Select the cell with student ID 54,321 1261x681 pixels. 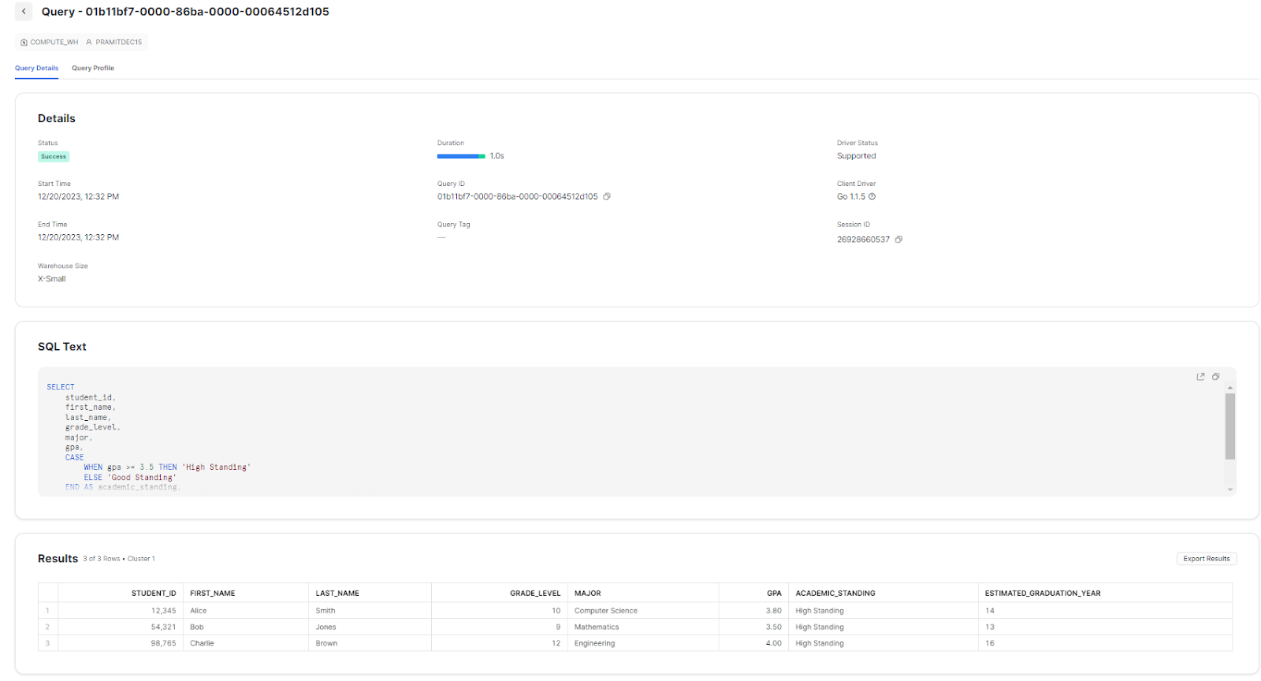pyautogui.click(x=121, y=627)
